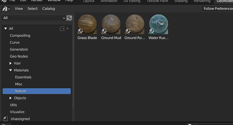This screenshot has height=125, width=233.
Task: Select the Objects catalog row
Action: 37,98
